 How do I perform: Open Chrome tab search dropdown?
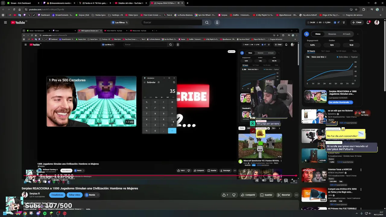click(3, 3)
